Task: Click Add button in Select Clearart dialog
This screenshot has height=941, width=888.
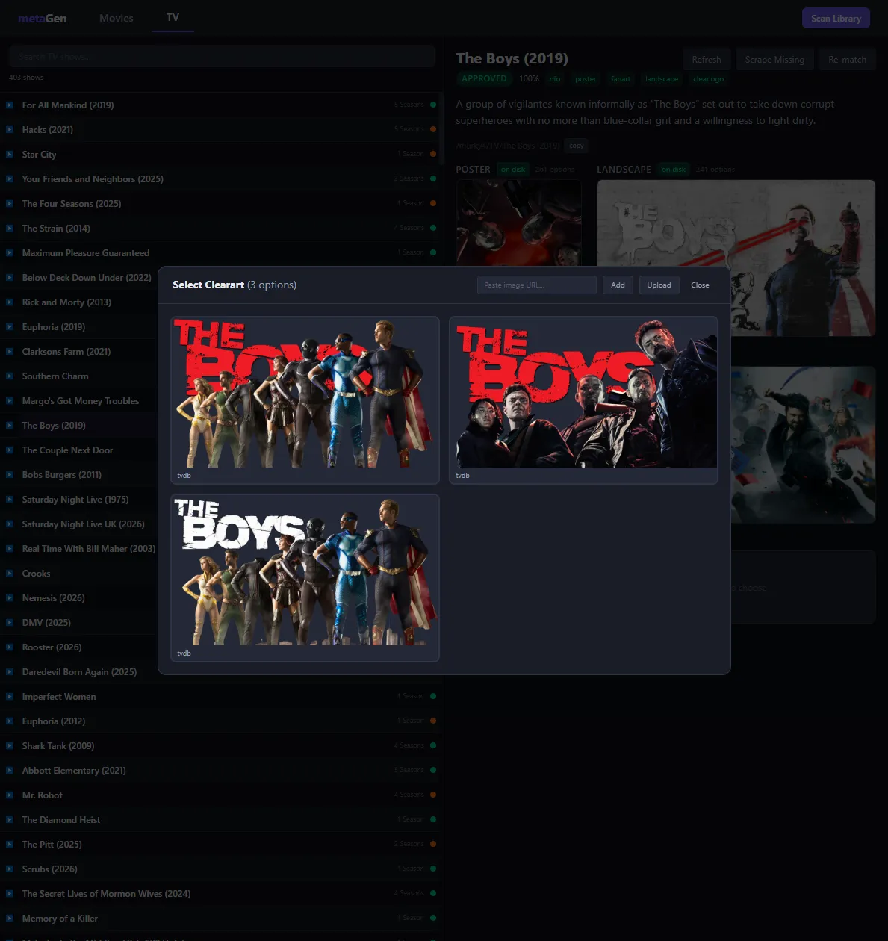Action: pos(618,285)
